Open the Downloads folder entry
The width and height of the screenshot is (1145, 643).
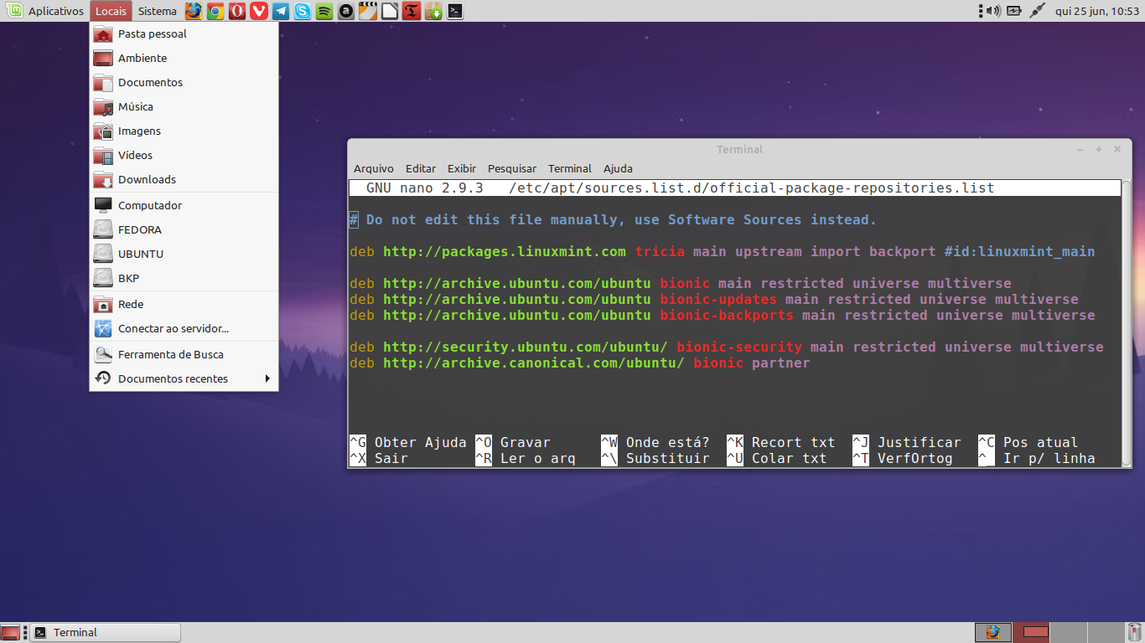click(x=184, y=180)
